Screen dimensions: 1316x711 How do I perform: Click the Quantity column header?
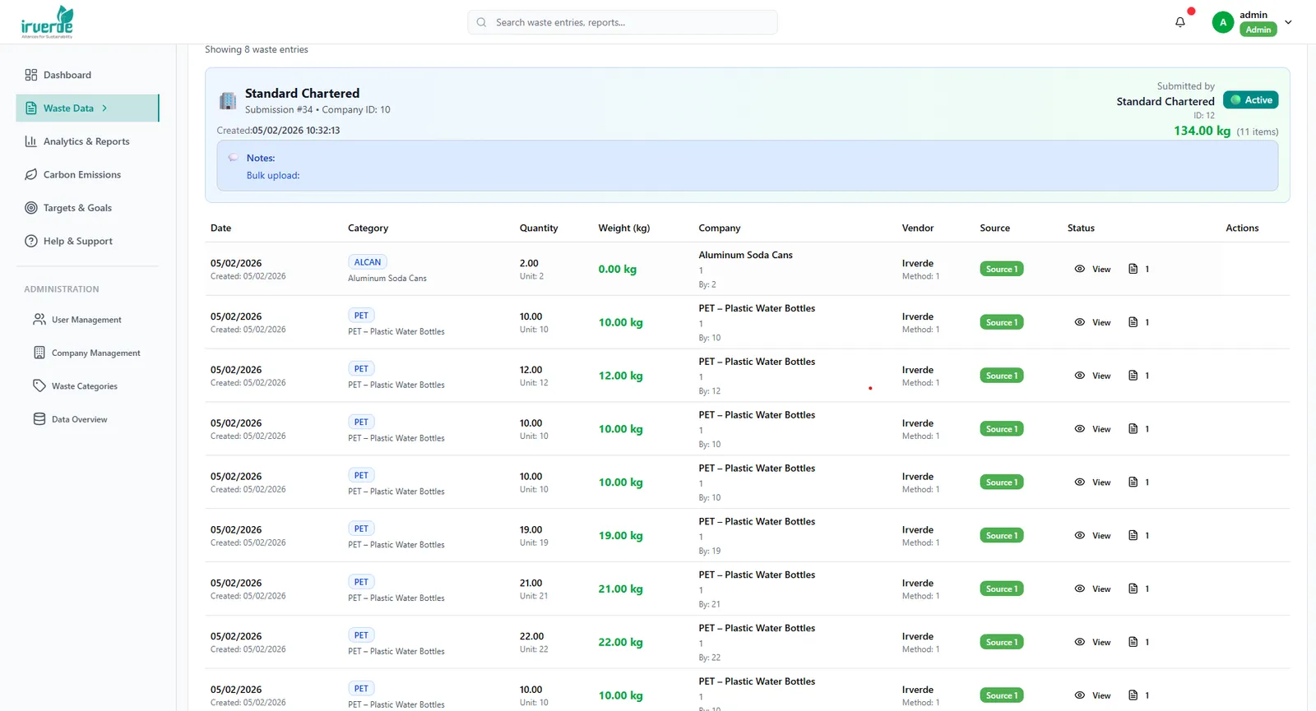[539, 228]
